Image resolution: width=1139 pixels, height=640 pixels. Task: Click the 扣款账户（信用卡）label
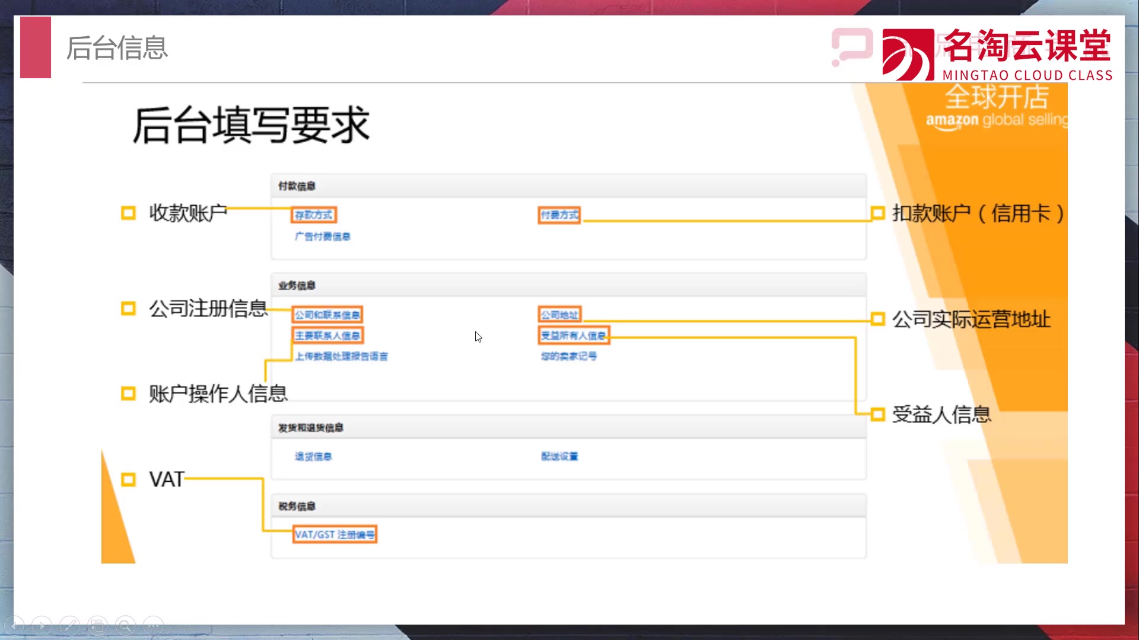(x=979, y=213)
